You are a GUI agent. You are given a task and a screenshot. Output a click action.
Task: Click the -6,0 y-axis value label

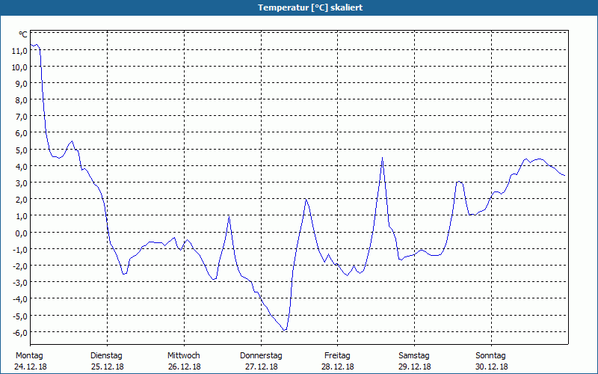[x=19, y=332]
